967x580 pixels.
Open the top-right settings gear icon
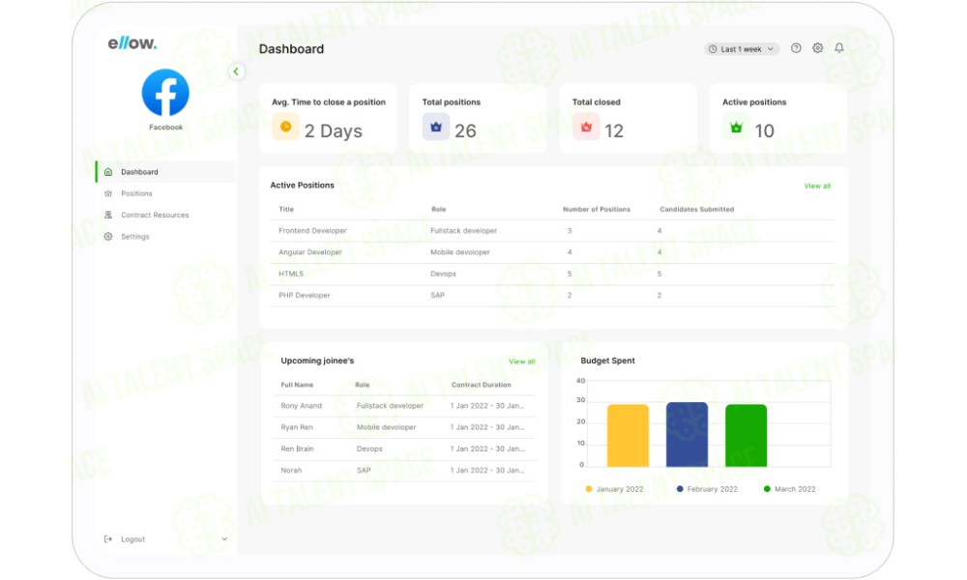tap(818, 48)
